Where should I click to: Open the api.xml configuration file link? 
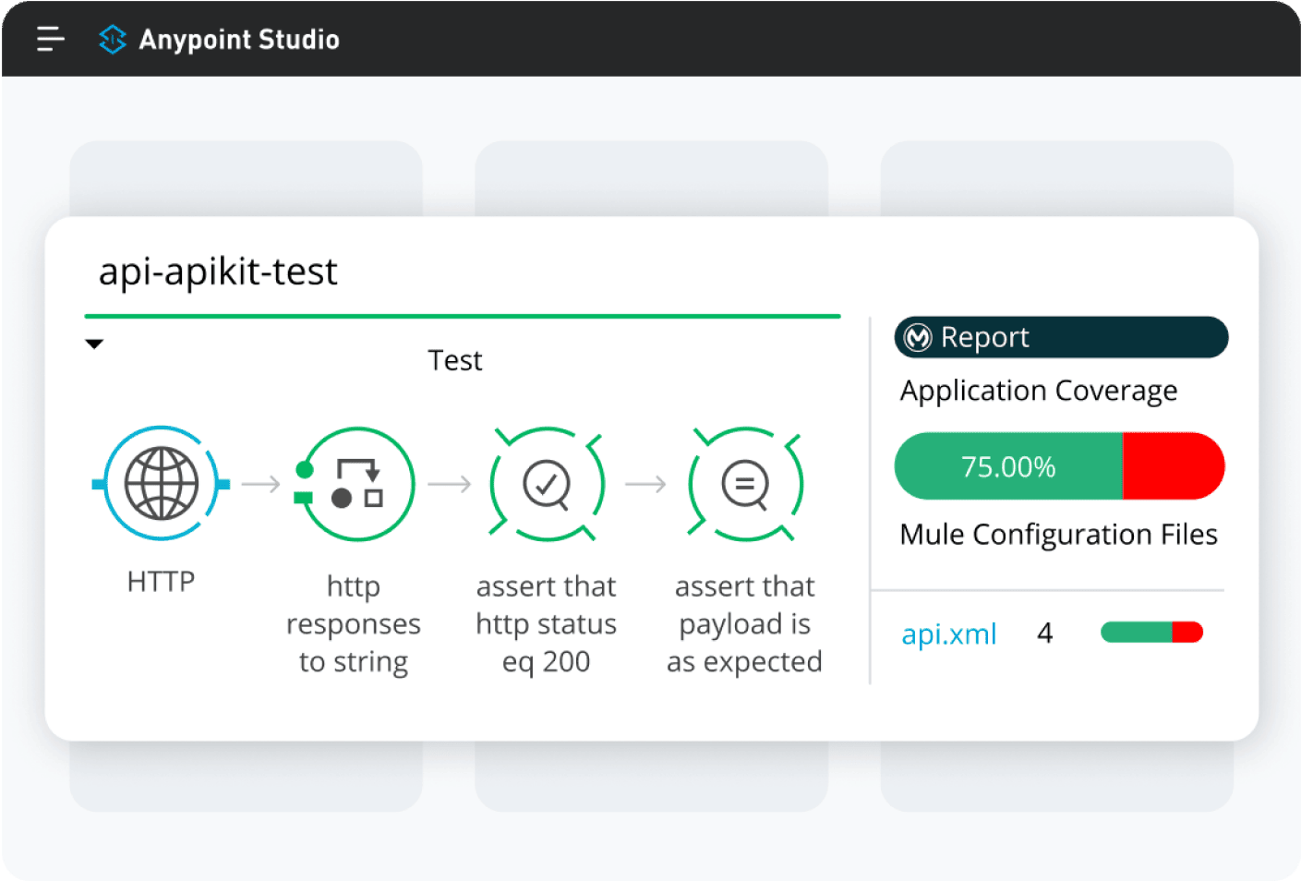pos(949,634)
